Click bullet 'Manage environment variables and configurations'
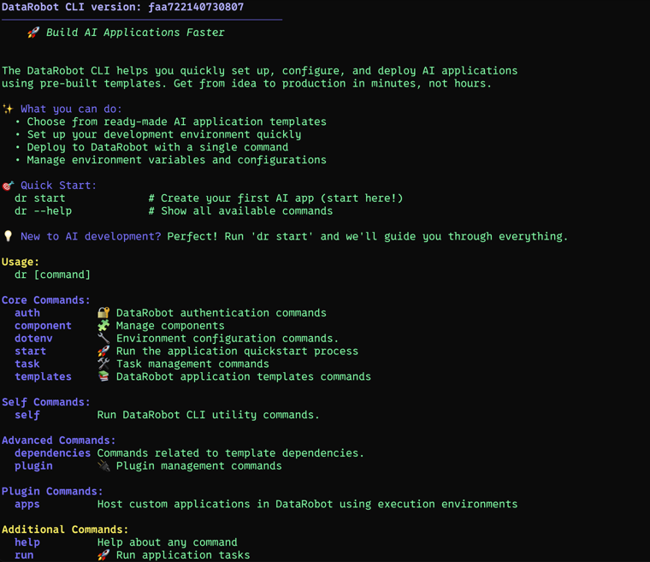 (176, 160)
